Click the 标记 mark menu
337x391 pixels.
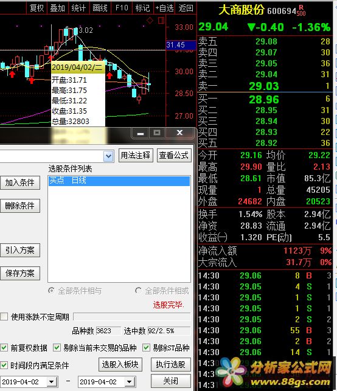pyautogui.click(x=142, y=9)
